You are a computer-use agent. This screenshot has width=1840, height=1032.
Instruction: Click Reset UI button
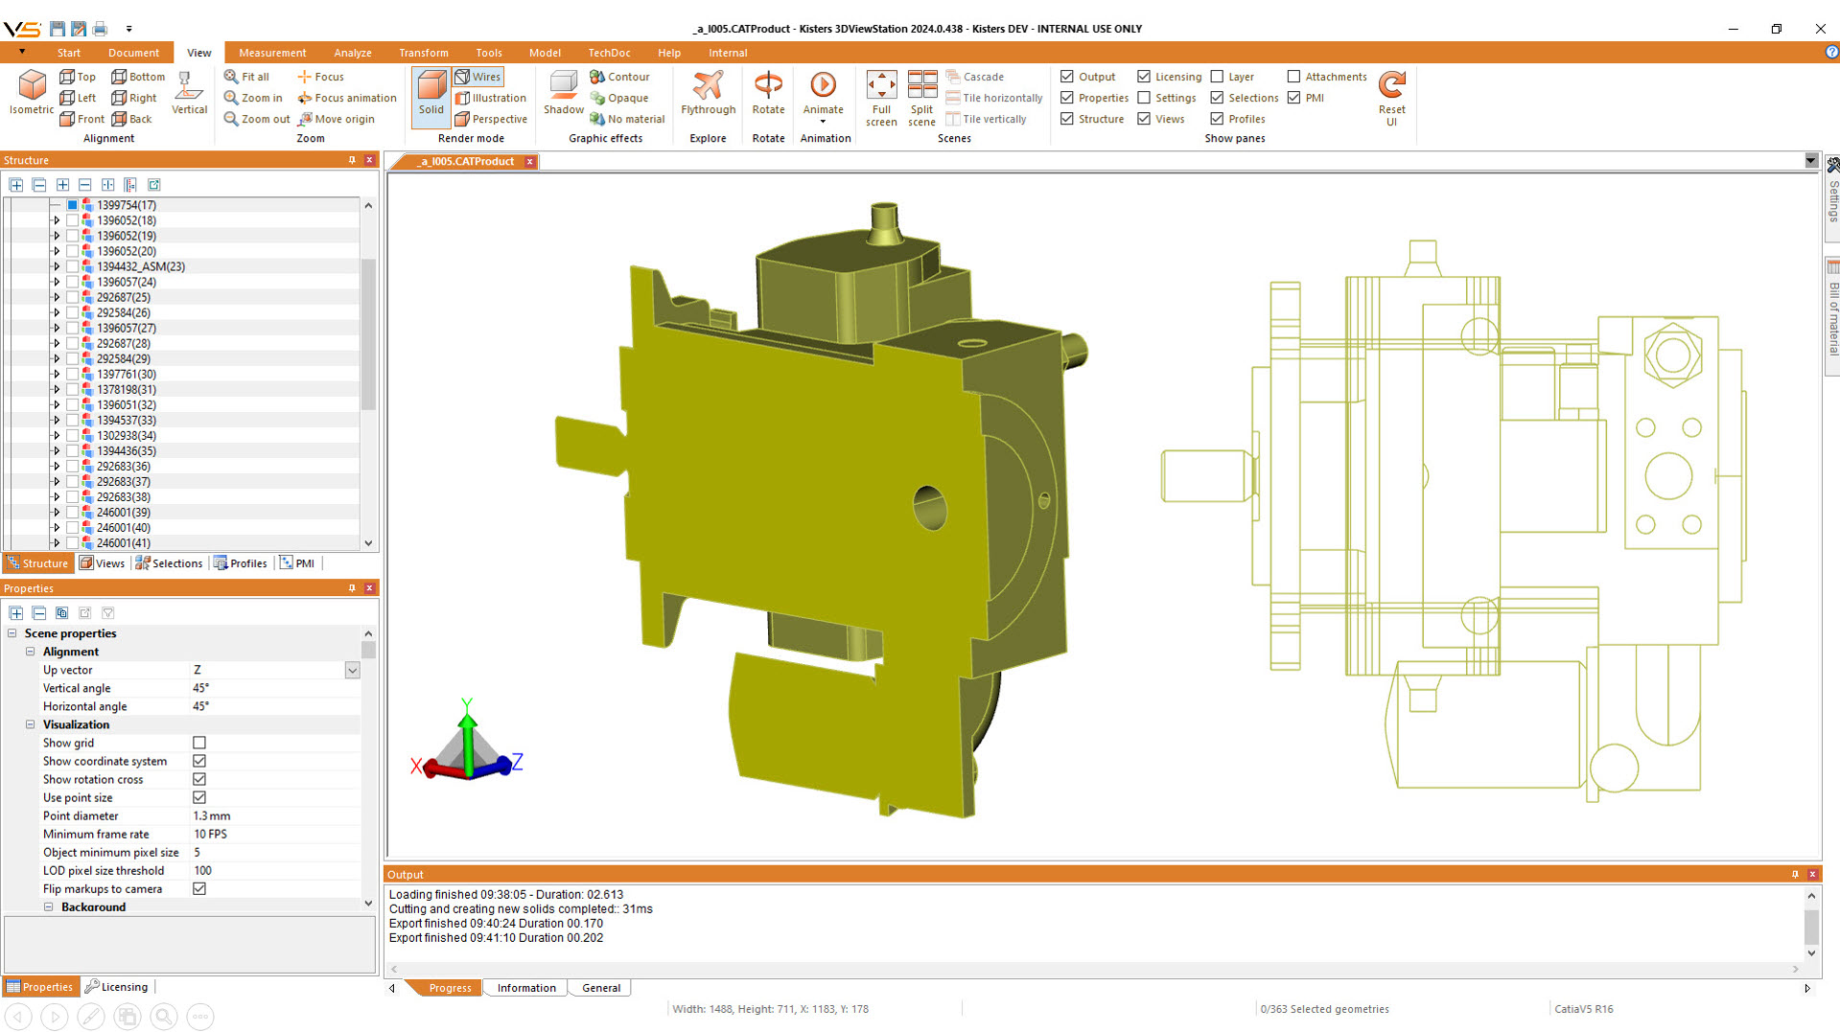(x=1391, y=97)
